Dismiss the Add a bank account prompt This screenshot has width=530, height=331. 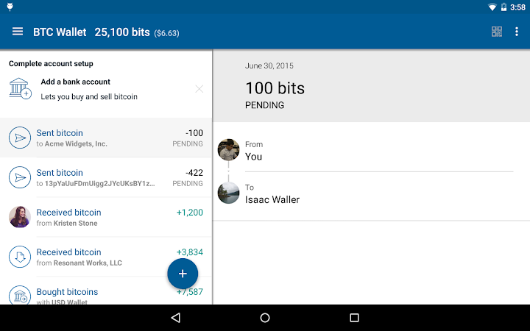pos(199,89)
